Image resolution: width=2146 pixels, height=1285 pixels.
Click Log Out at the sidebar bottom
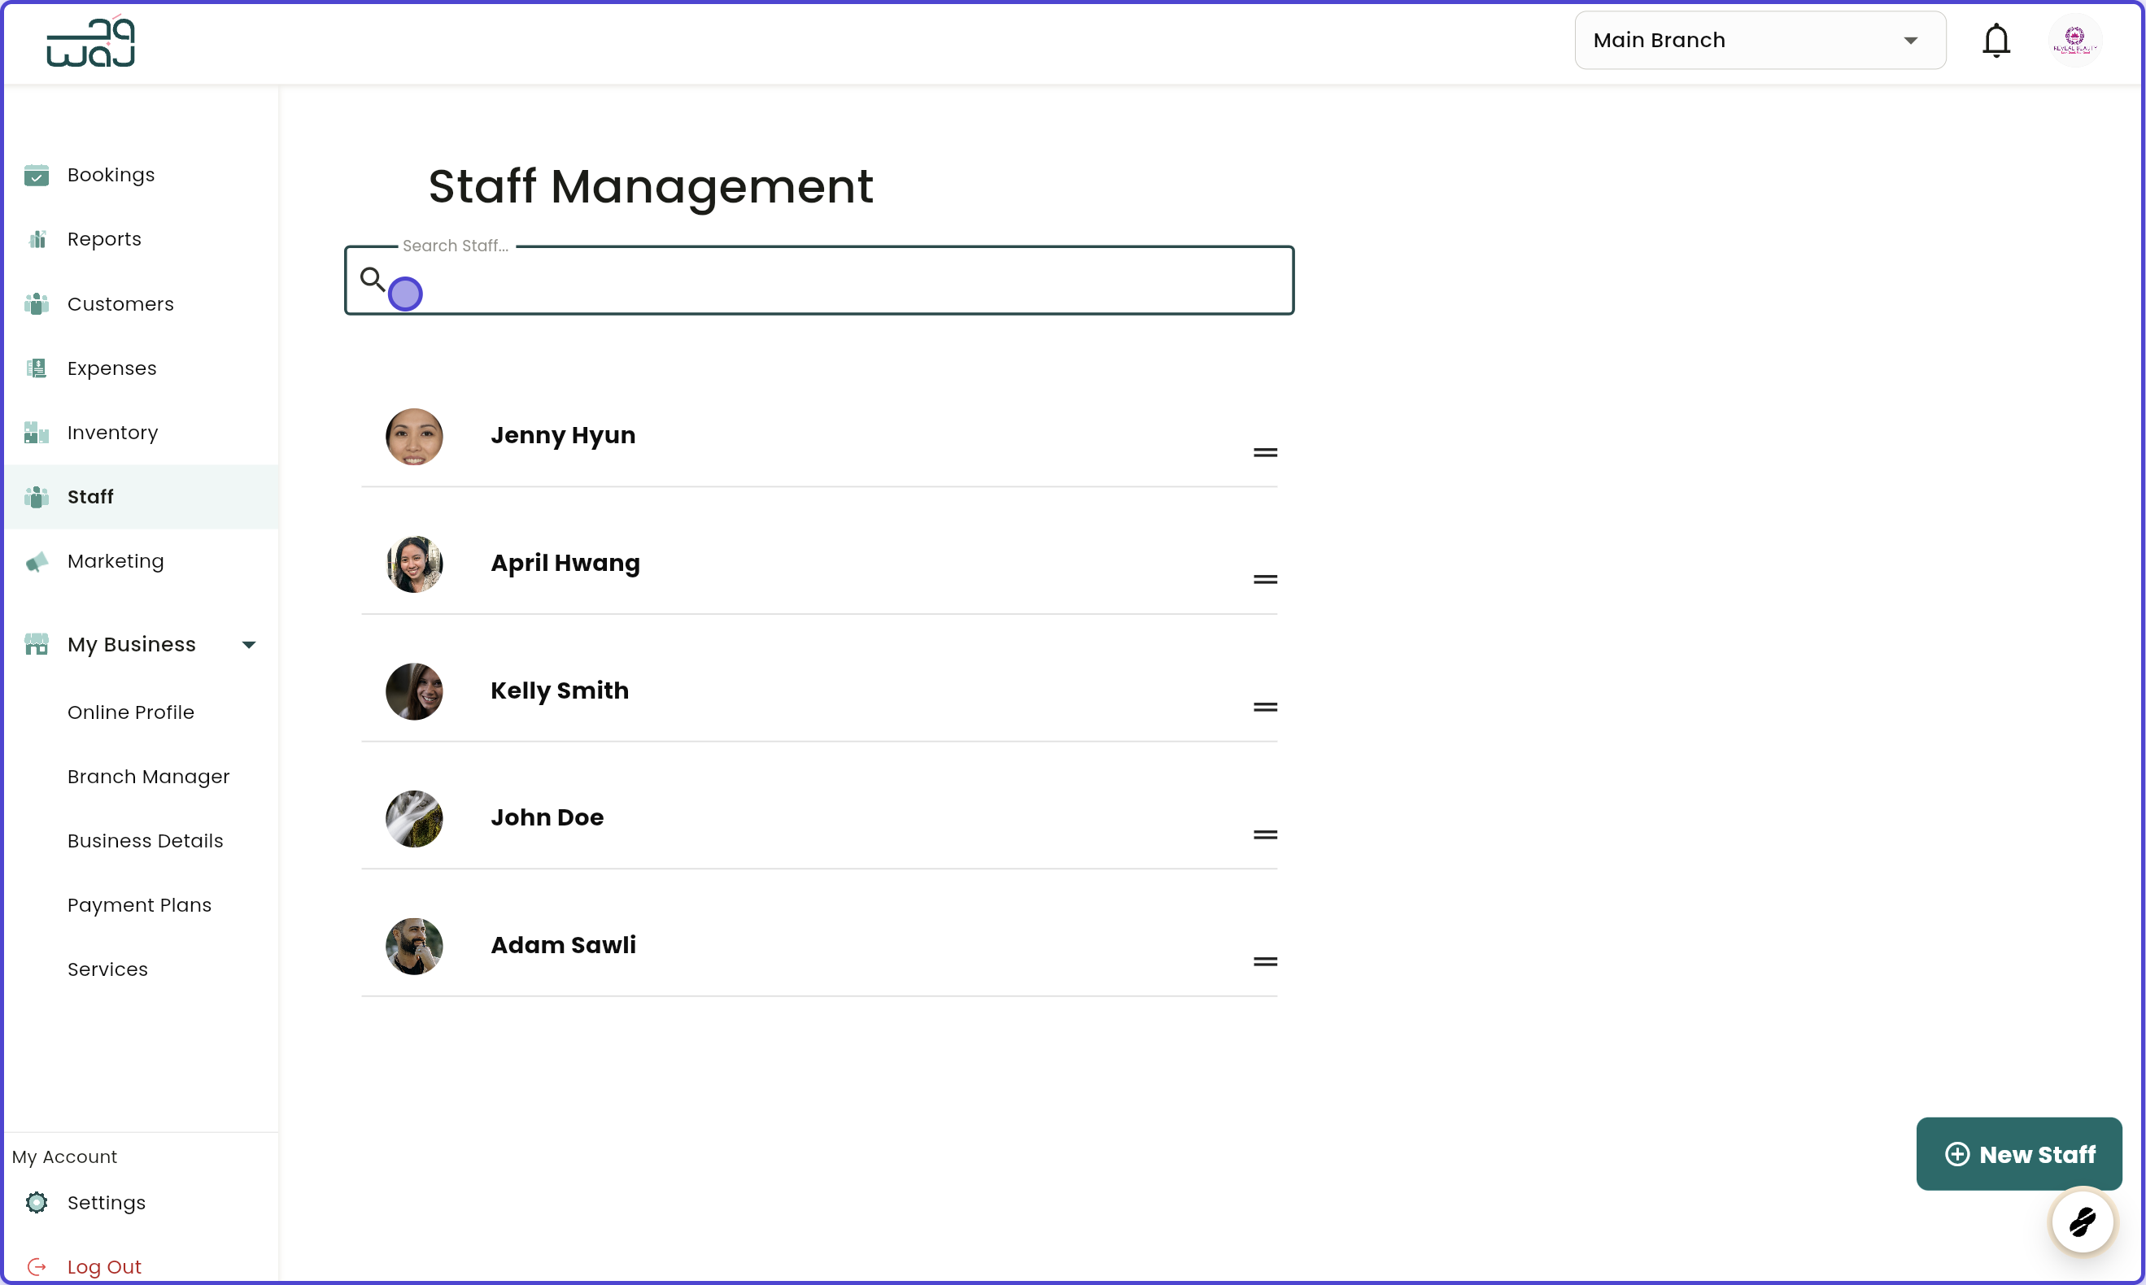tap(106, 1266)
